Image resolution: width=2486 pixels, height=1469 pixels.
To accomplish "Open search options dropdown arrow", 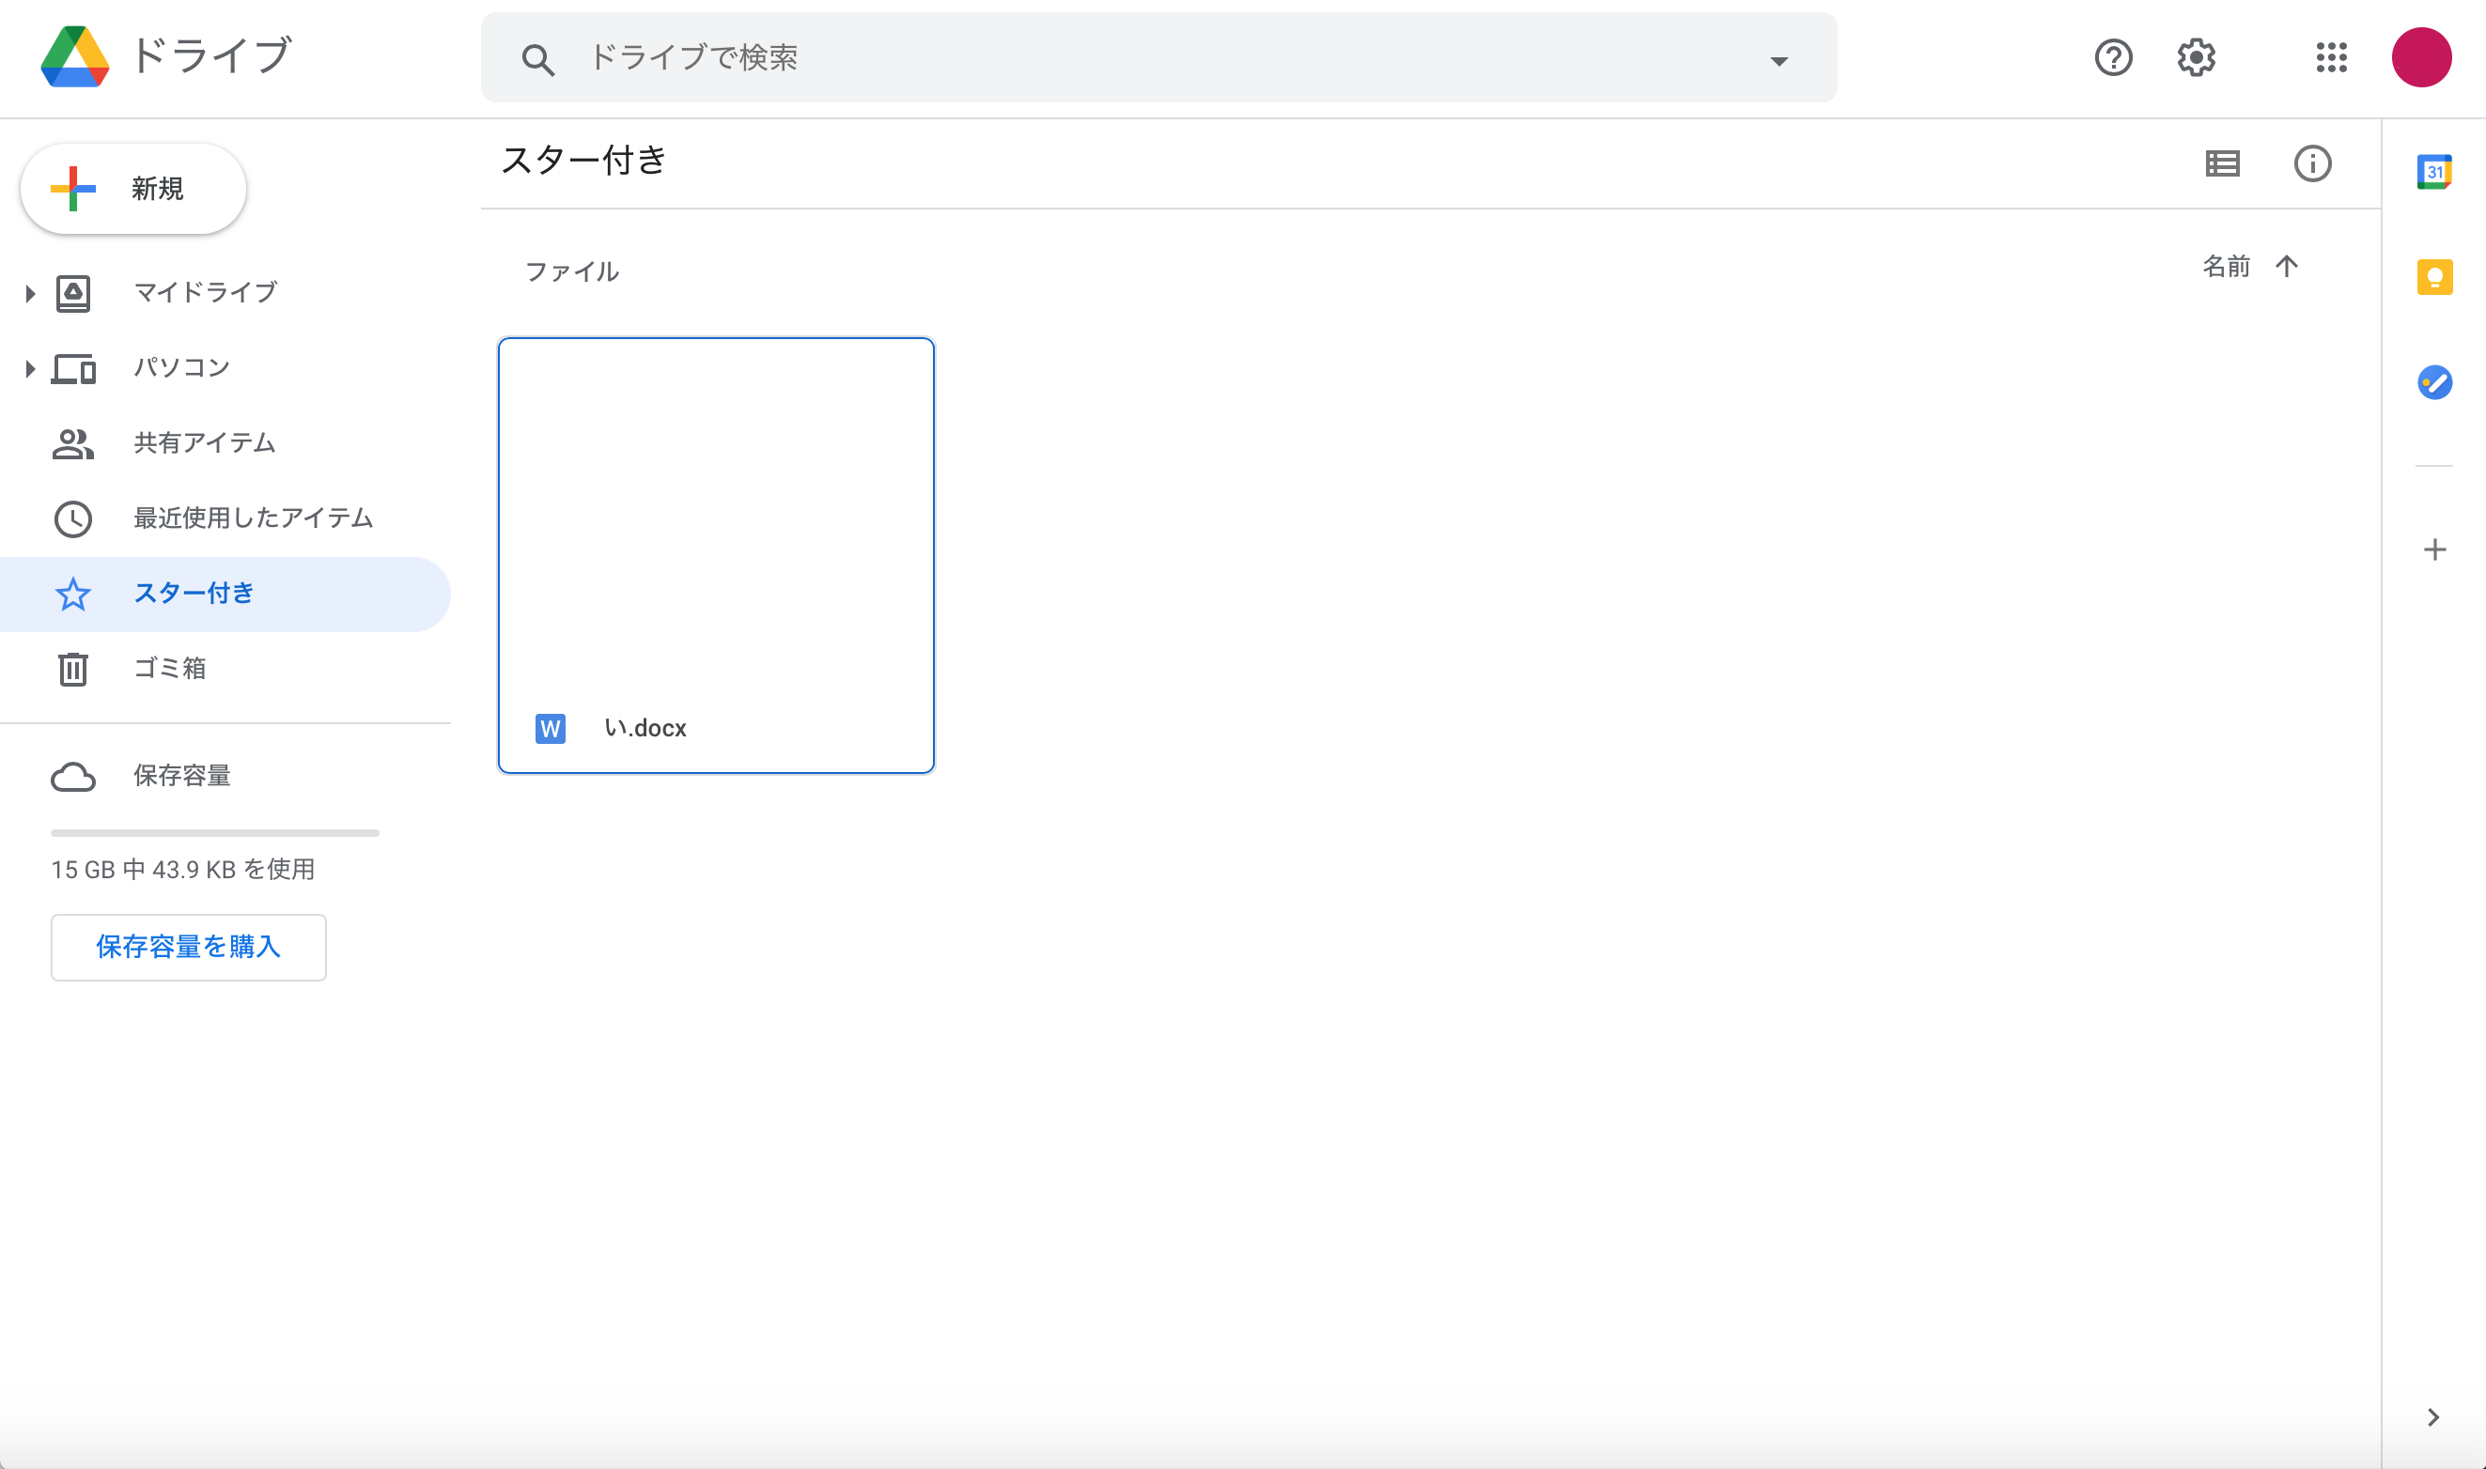I will 1779,60.
